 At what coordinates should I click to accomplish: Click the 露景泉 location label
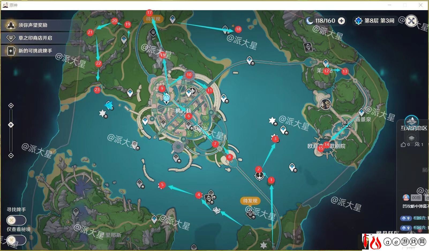point(363,119)
